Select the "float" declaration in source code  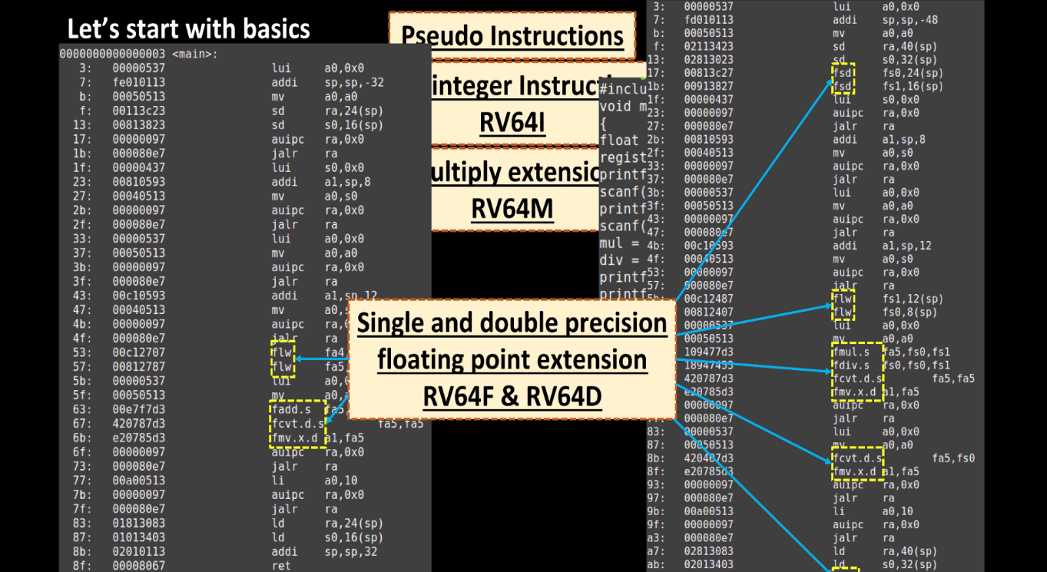coord(619,141)
